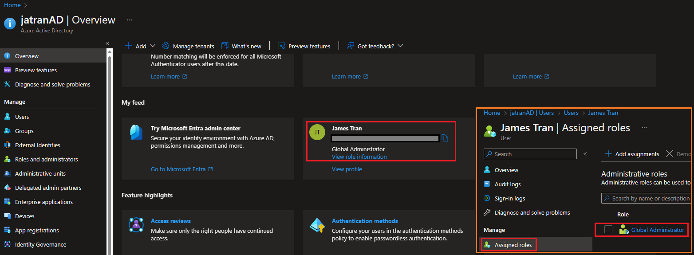Viewport: 694px width, 255px height.
Task: Click Go to Microsoft Entra link
Action: click(x=181, y=169)
